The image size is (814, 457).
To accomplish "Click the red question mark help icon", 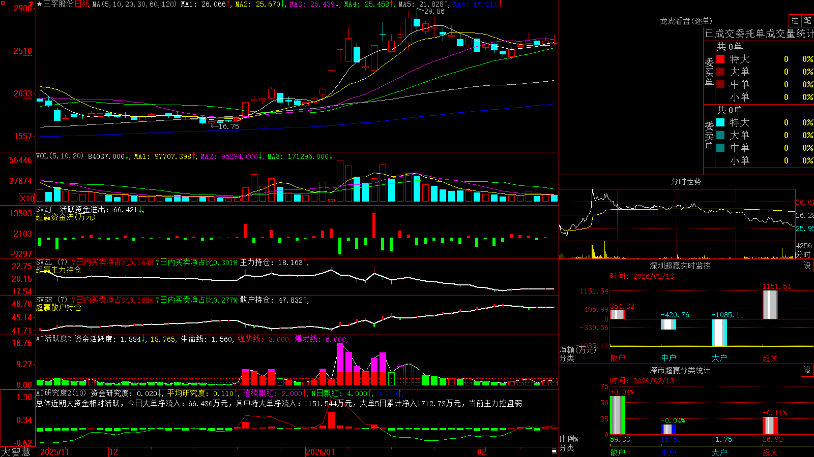I will pyautogui.click(x=32, y=4).
